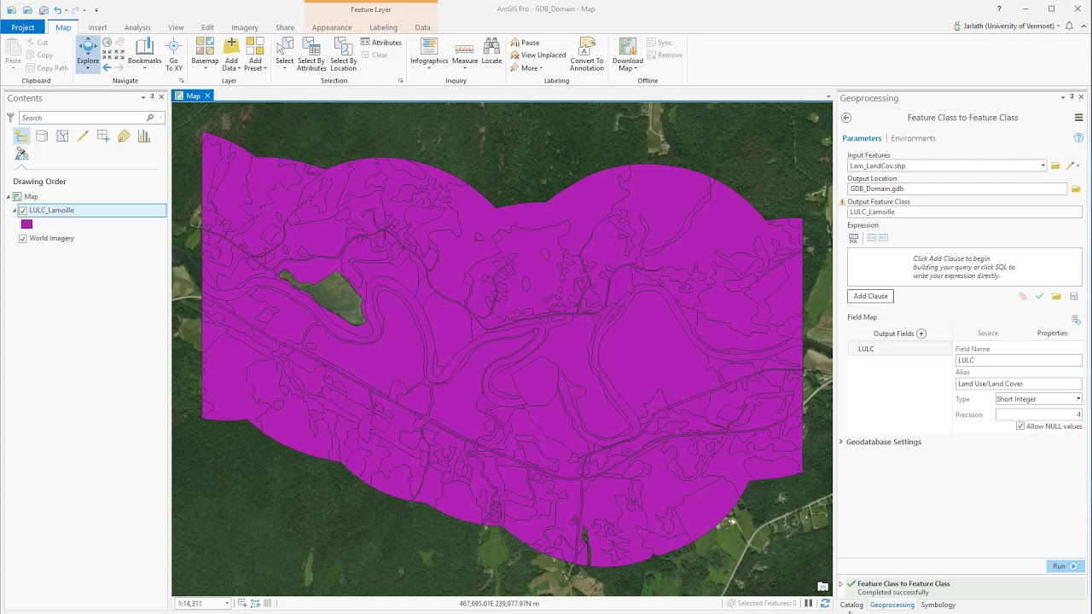
Task: Browse for Output Location folder
Action: (1076, 188)
